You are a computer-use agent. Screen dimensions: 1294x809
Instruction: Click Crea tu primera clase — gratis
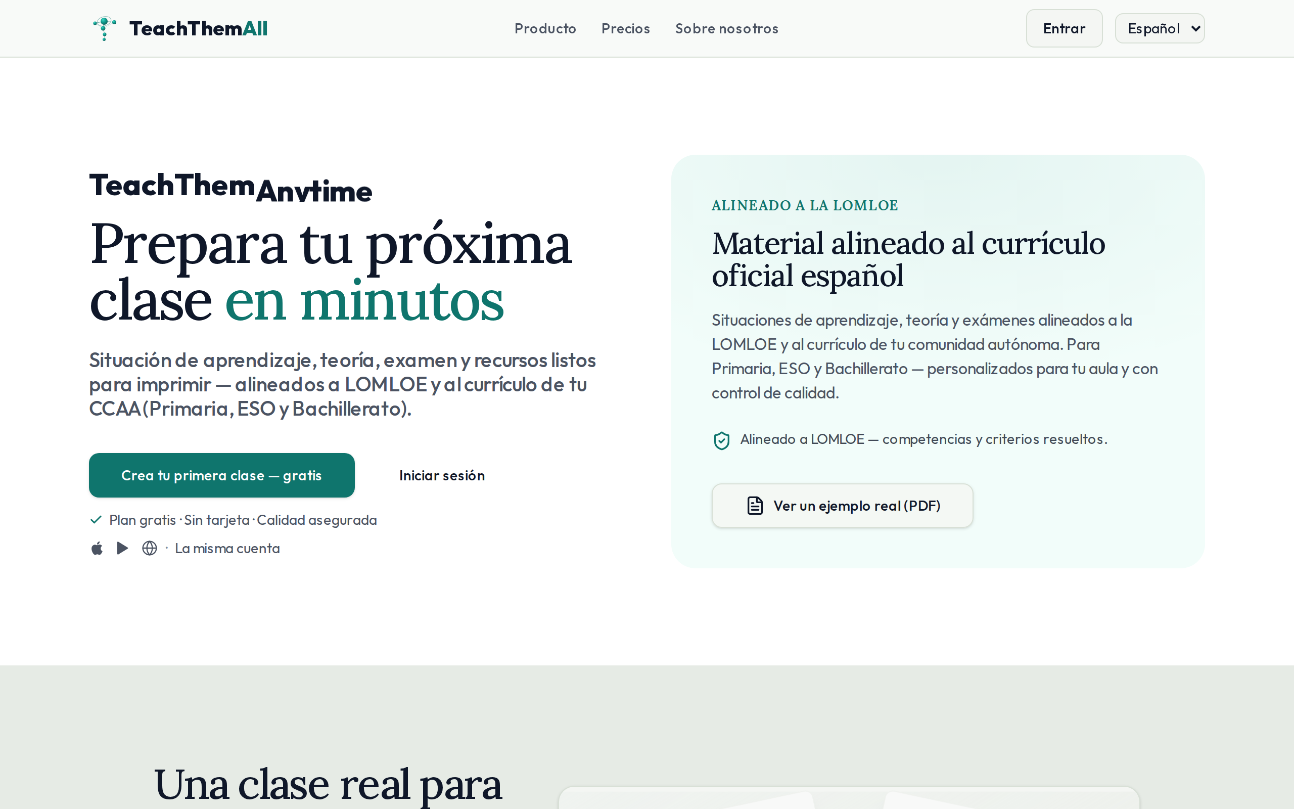221,475
